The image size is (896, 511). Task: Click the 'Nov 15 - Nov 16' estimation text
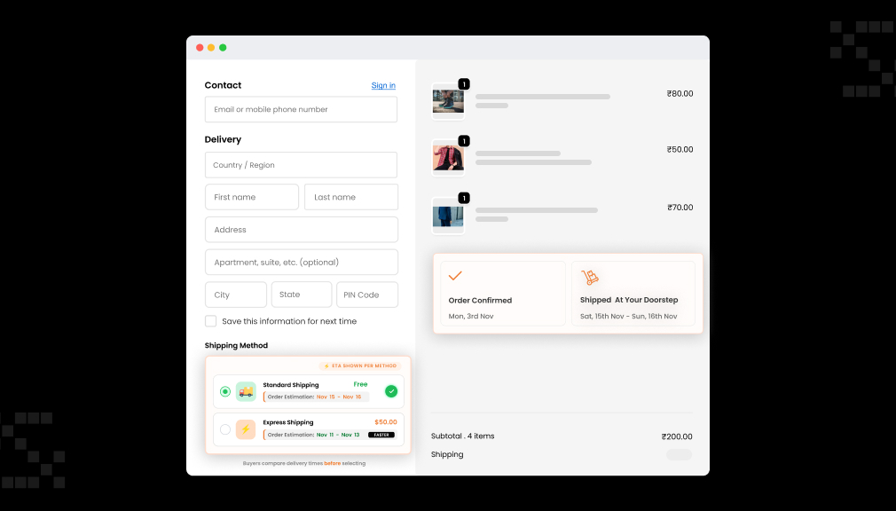pyautogui.click(x=339, y=397)
